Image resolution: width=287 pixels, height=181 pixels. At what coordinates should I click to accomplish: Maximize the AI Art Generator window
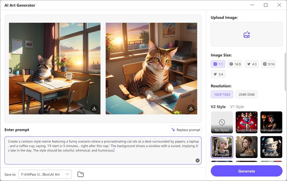pos(266,5)
